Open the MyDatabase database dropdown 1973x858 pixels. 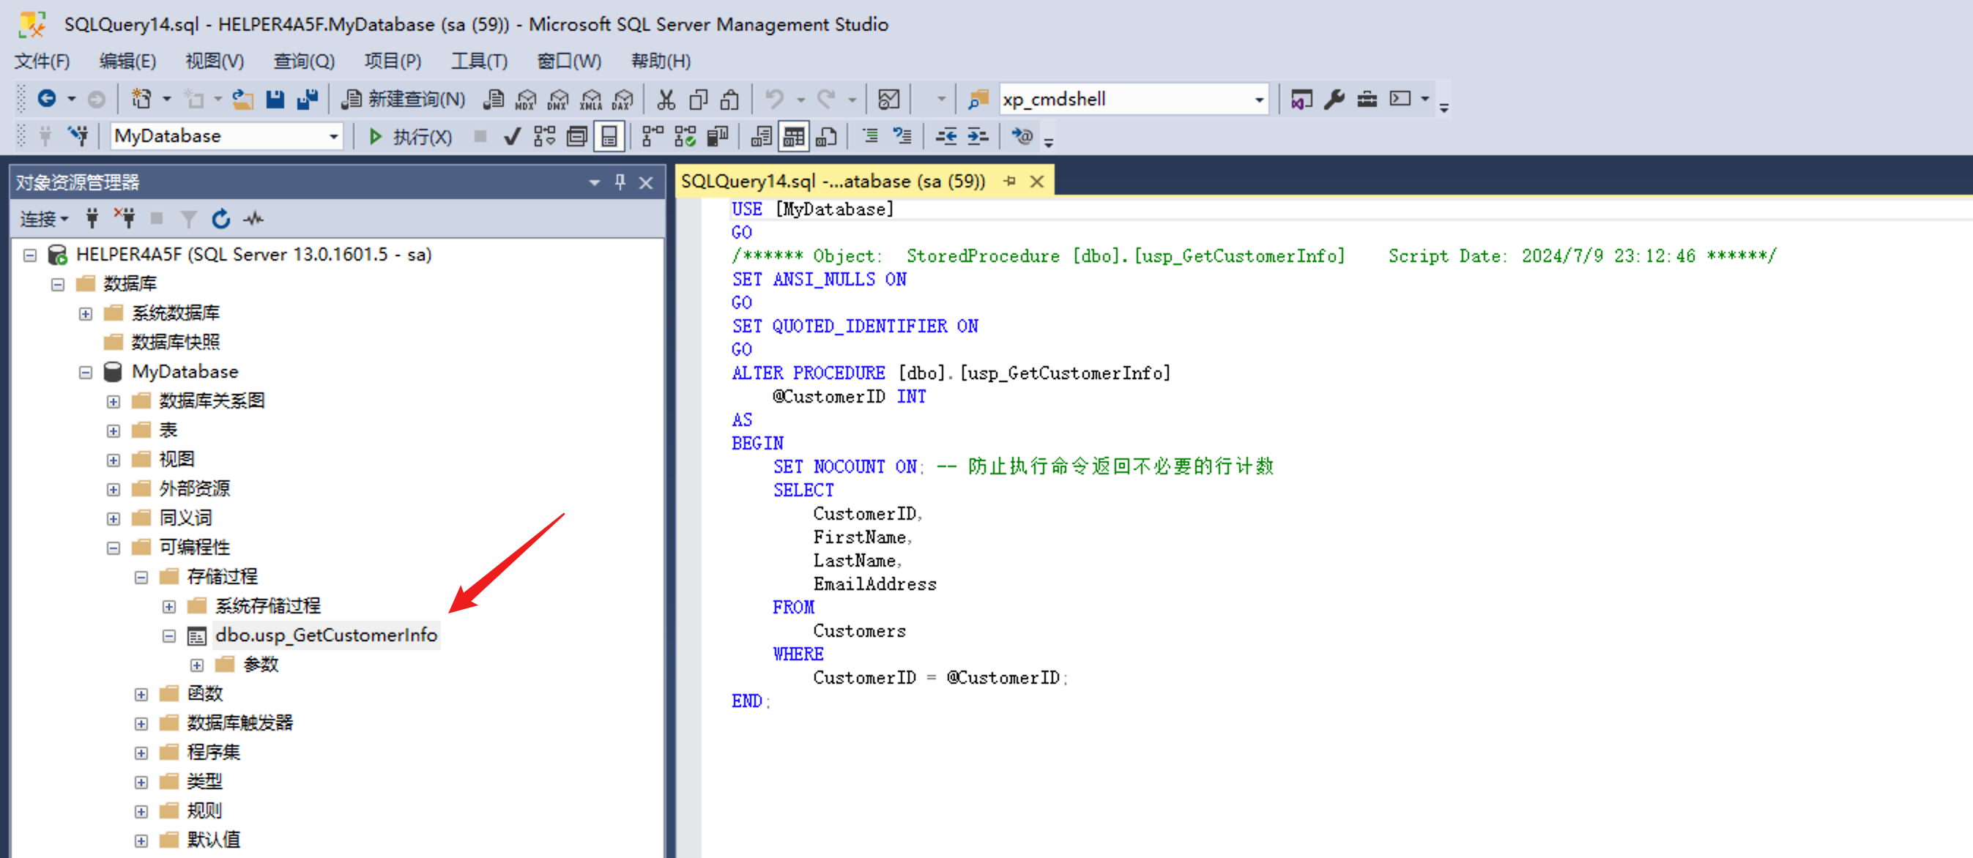tap(333, 136)
